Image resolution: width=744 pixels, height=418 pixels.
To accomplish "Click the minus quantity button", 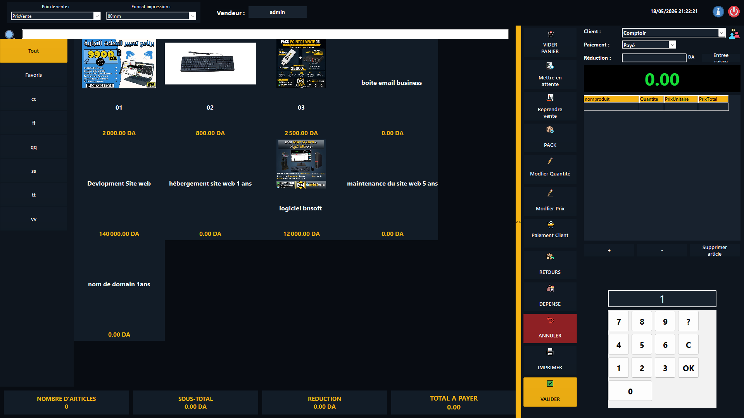I will 662,250.
